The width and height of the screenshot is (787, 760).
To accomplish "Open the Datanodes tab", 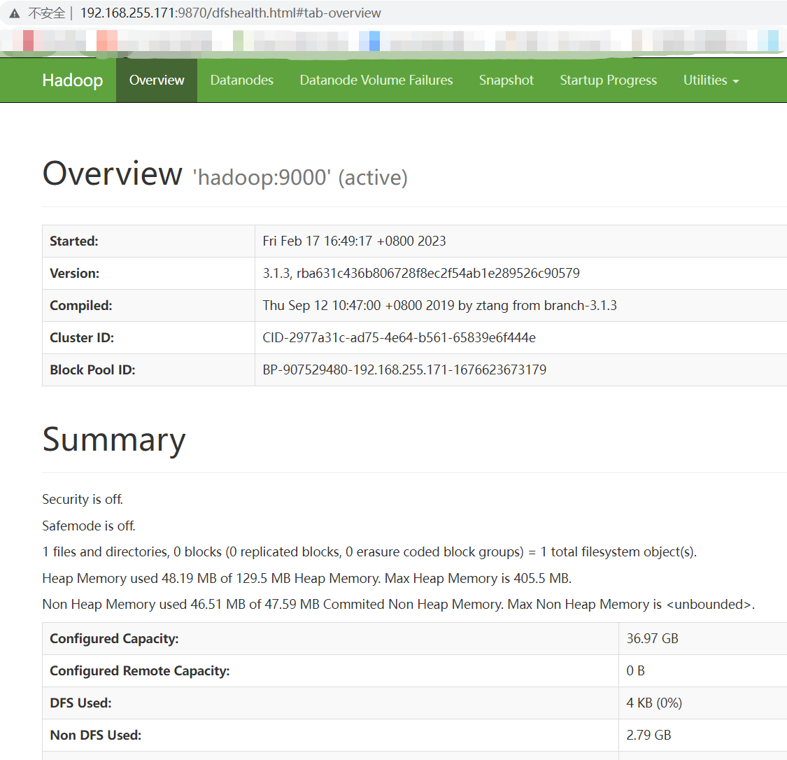I will [x=242, y=80].
